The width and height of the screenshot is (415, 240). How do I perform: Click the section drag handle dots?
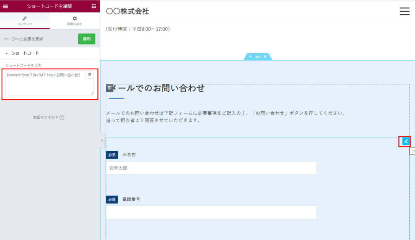click(258, 56)
